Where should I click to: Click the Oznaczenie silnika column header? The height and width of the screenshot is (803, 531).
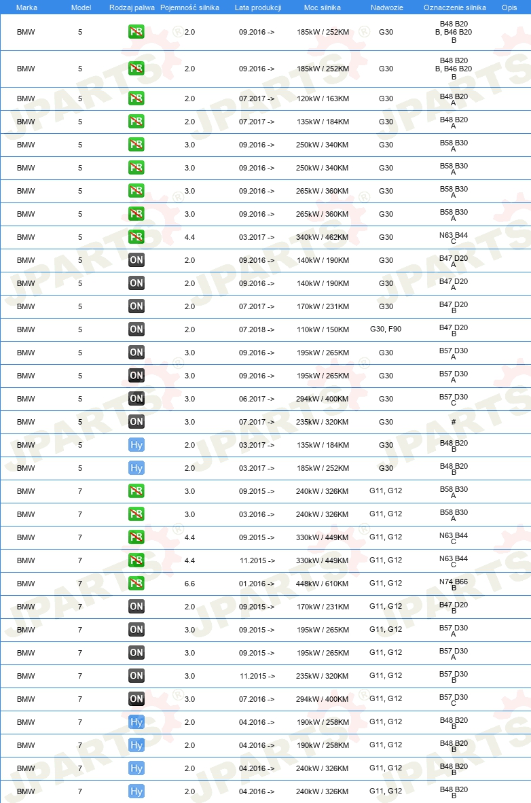point(455,7)
